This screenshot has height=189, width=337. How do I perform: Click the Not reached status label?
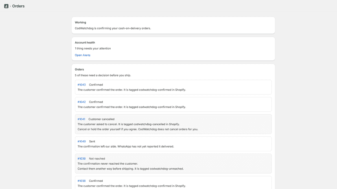pyautogui.click(x=97, y=159)
